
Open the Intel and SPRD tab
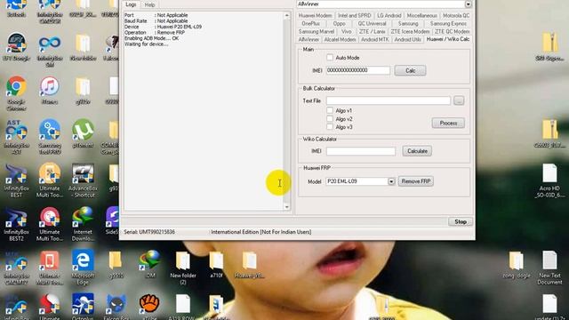[354, 16]
